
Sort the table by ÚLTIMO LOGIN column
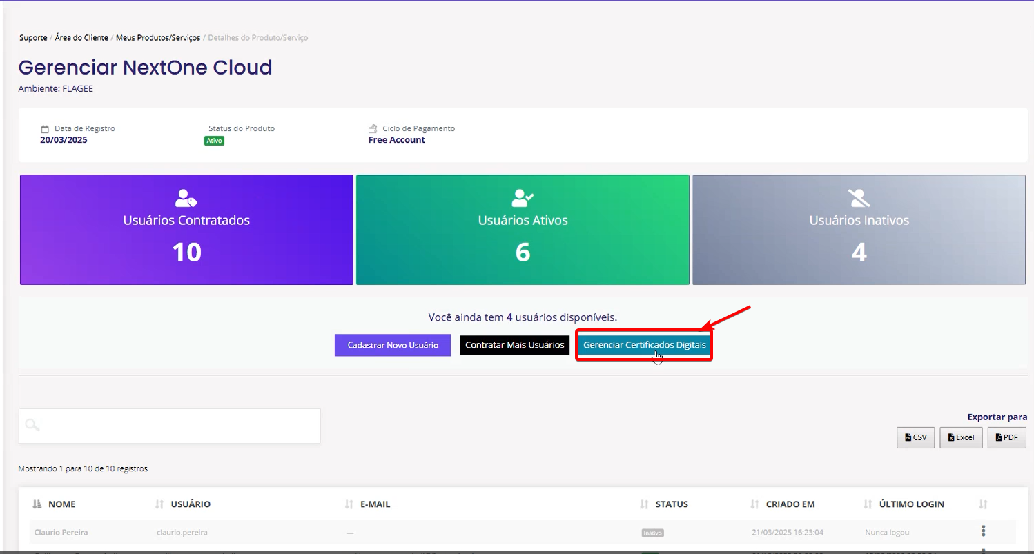tap(911, 504)
